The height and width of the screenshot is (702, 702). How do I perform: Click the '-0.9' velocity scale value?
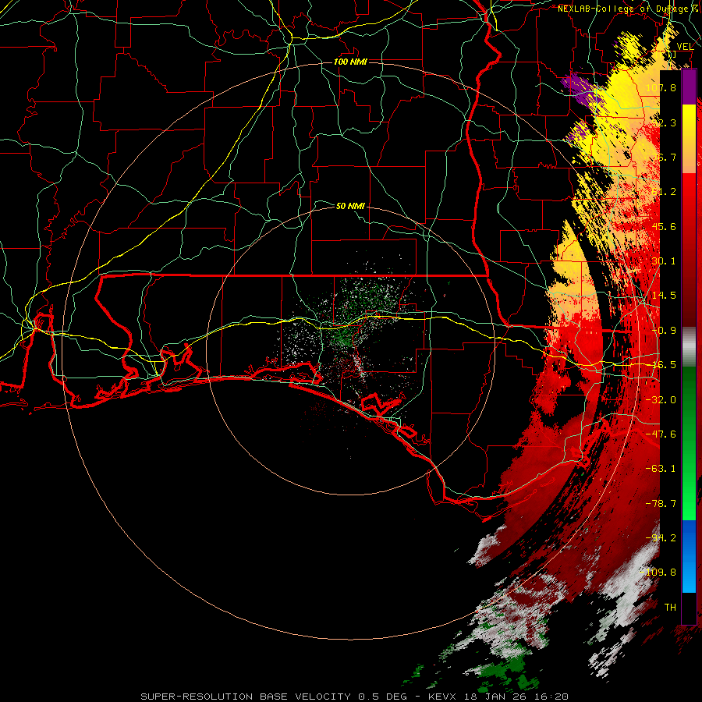tap(664, 331)
